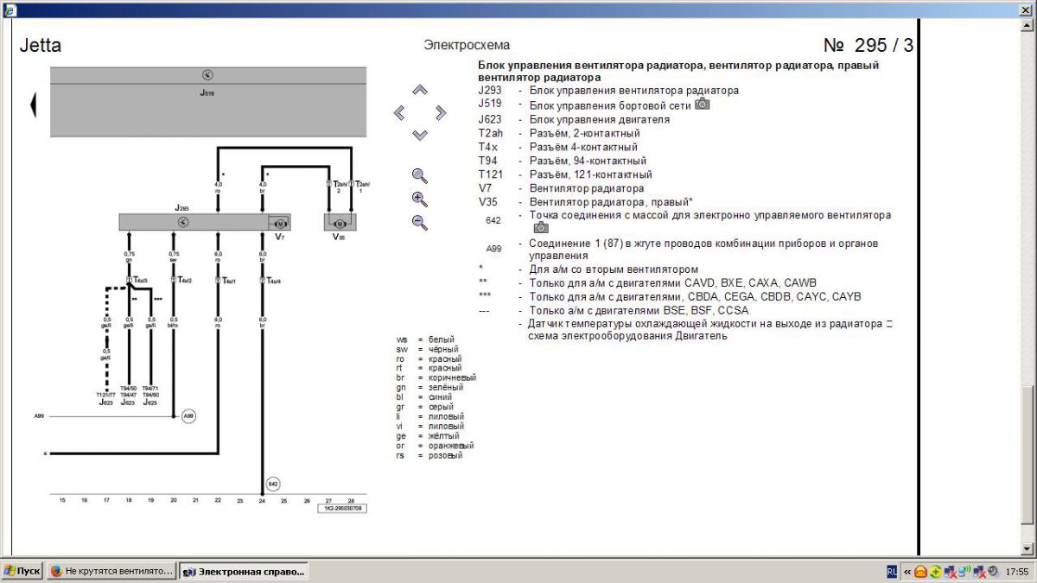
Task: Open the camera photo for J519
Action: (703, 104)
